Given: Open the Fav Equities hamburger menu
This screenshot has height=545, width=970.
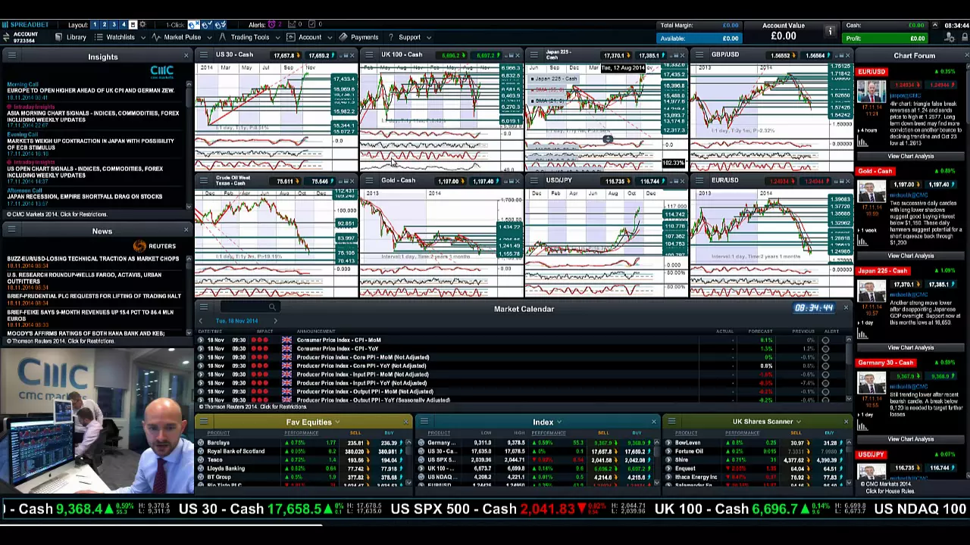Looking at the screenshot, I should [x=203, y=421].
